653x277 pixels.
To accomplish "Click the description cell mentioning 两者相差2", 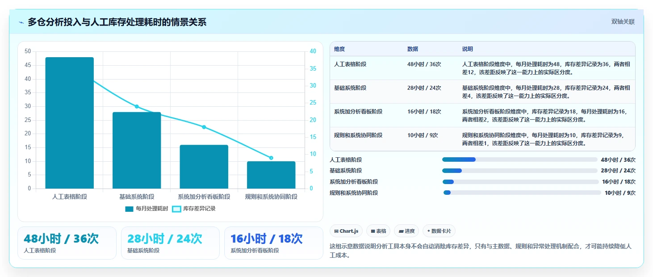I will coord(546,115).
